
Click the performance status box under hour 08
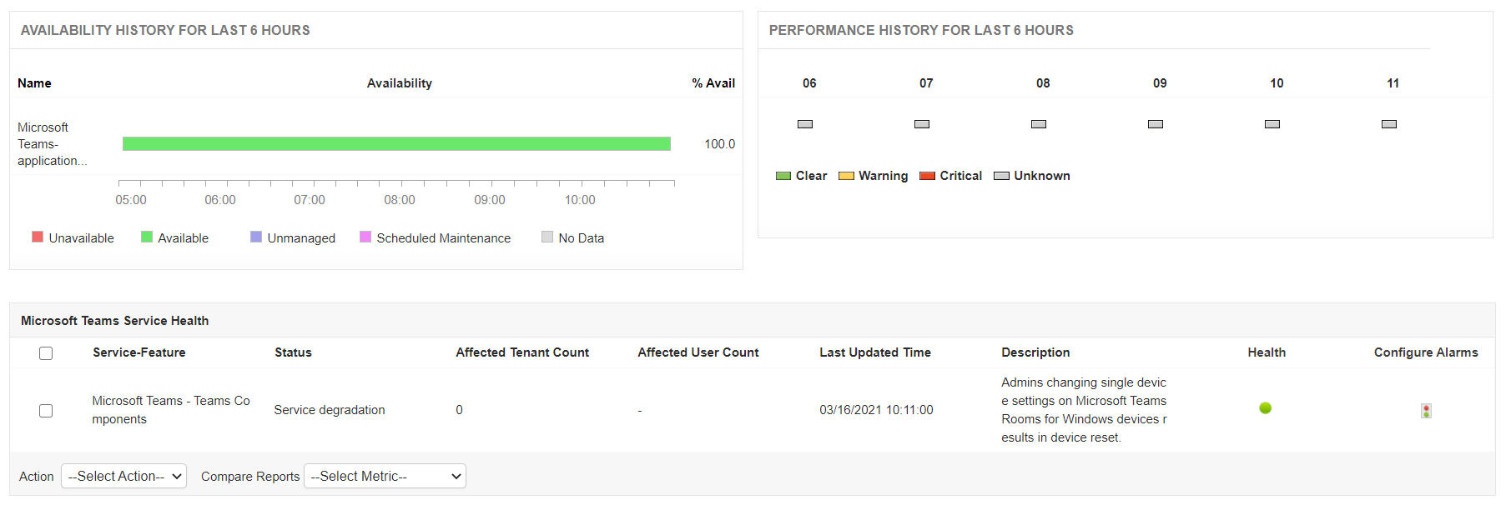coord(1038,123)
